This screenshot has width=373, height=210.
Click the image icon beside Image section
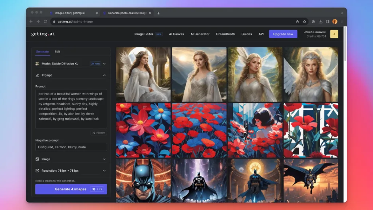(38, 159)
